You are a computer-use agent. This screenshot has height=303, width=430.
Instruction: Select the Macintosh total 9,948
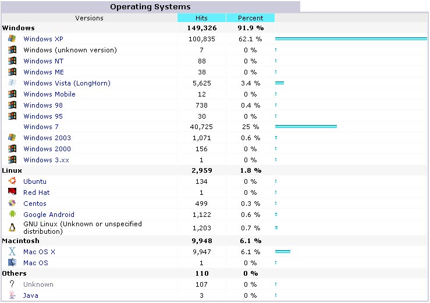pyautogui.click(x=202, y=241)
